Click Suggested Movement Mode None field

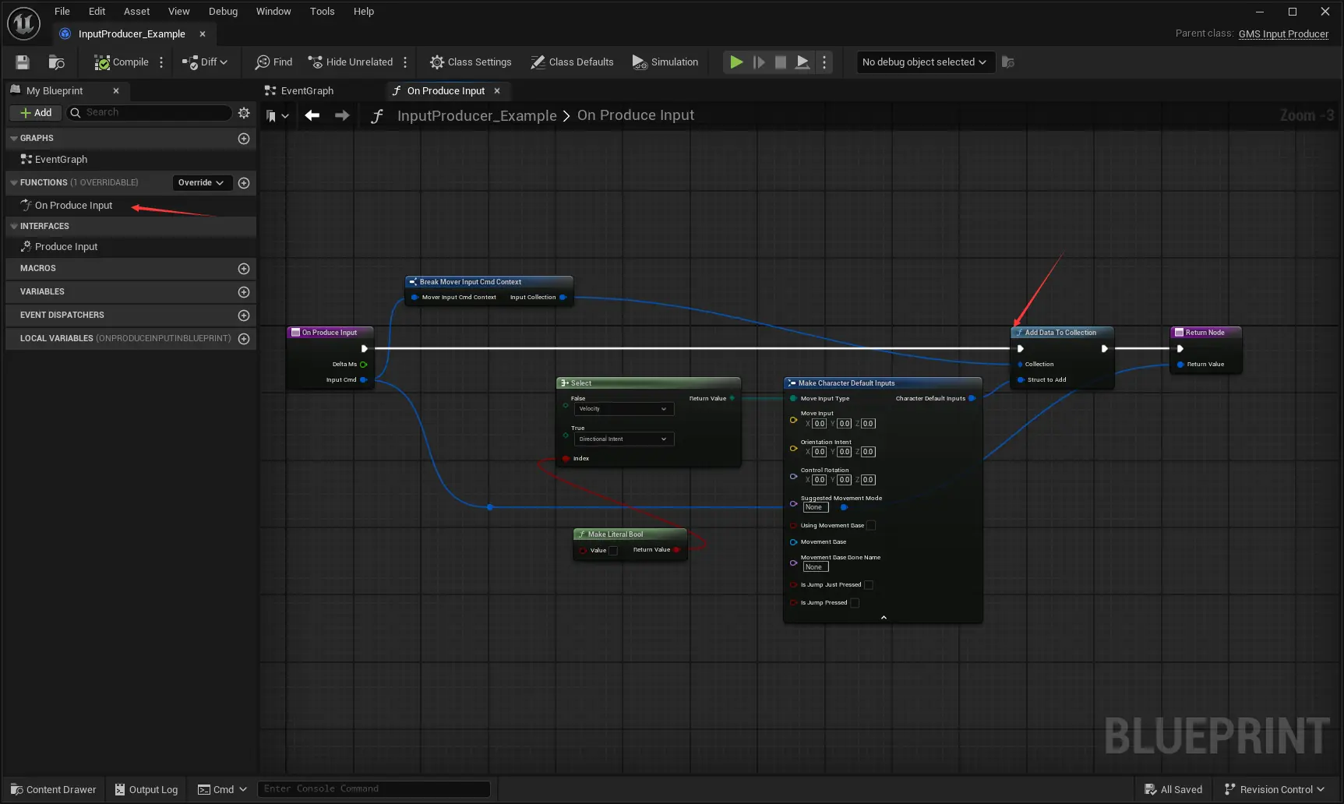point(816,508)
